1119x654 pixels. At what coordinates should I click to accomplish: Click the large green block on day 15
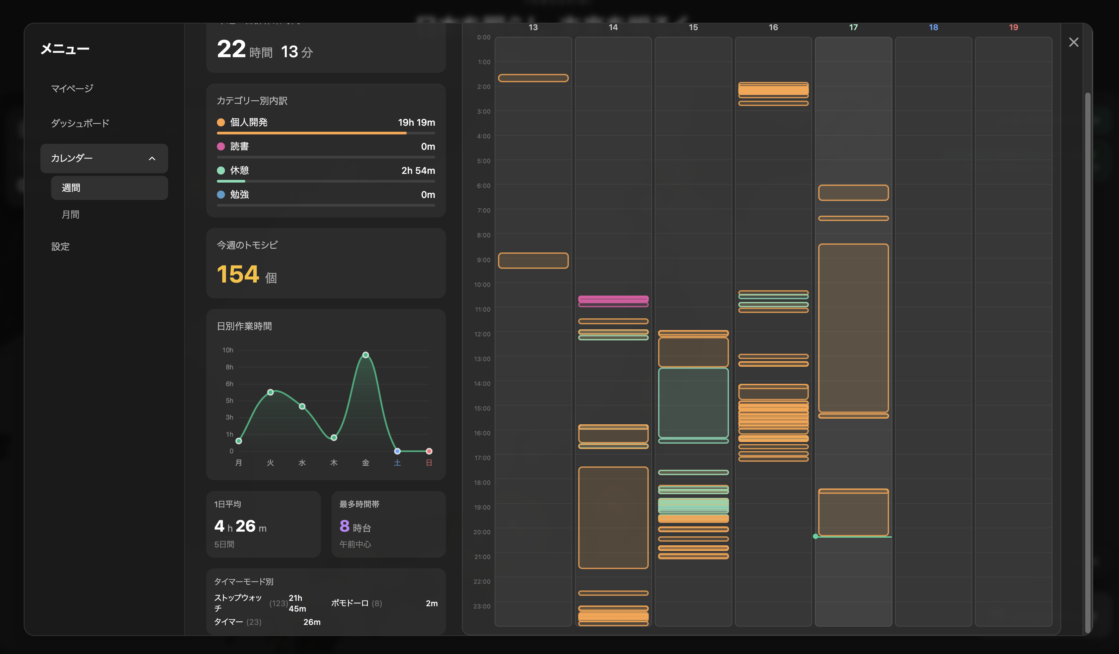pyautogui.click(x=693, y=403)
